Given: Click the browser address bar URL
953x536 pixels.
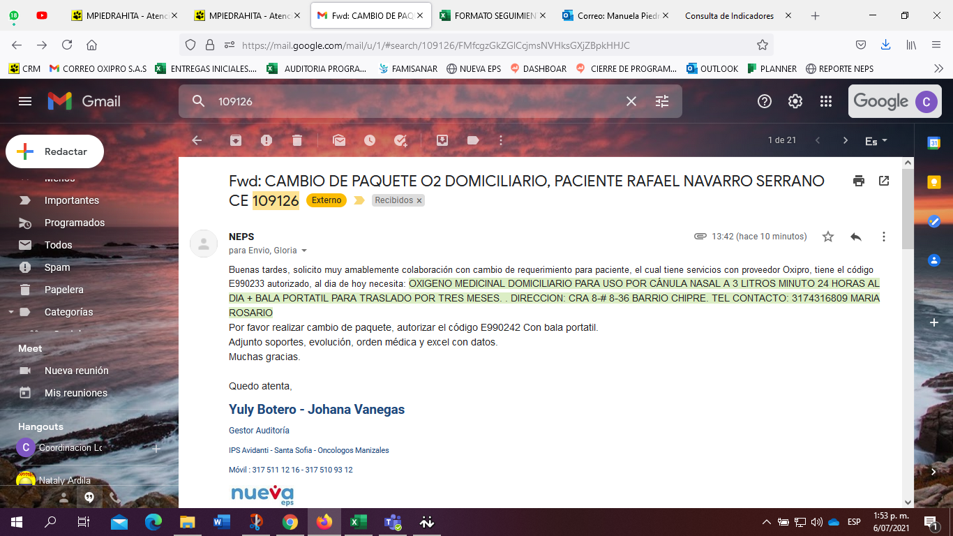Looking at the screenshot, I should 436,45.
